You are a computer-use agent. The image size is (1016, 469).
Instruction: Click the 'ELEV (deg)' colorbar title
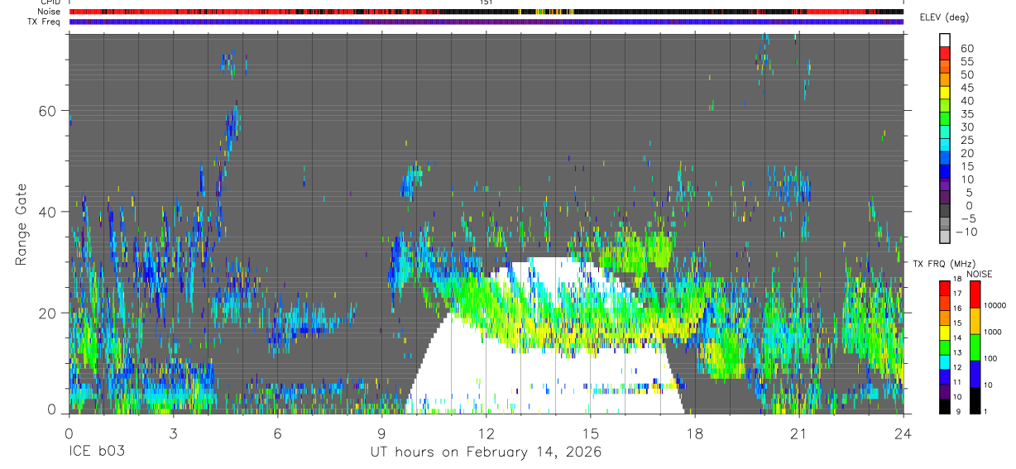pyautogui.click(x=946, y=17)
